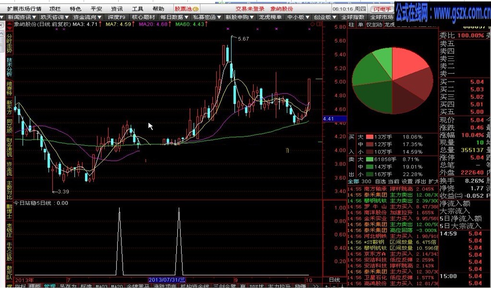Select the 維赛特 sidebar tab
Image resolution: width=491 pixels, height=288 pixels.
tap(10, 88)
